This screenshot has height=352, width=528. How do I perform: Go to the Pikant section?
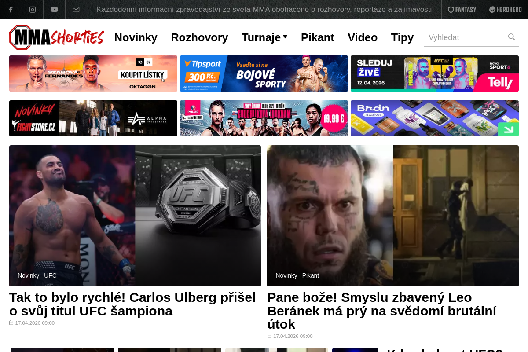(317, 37)
